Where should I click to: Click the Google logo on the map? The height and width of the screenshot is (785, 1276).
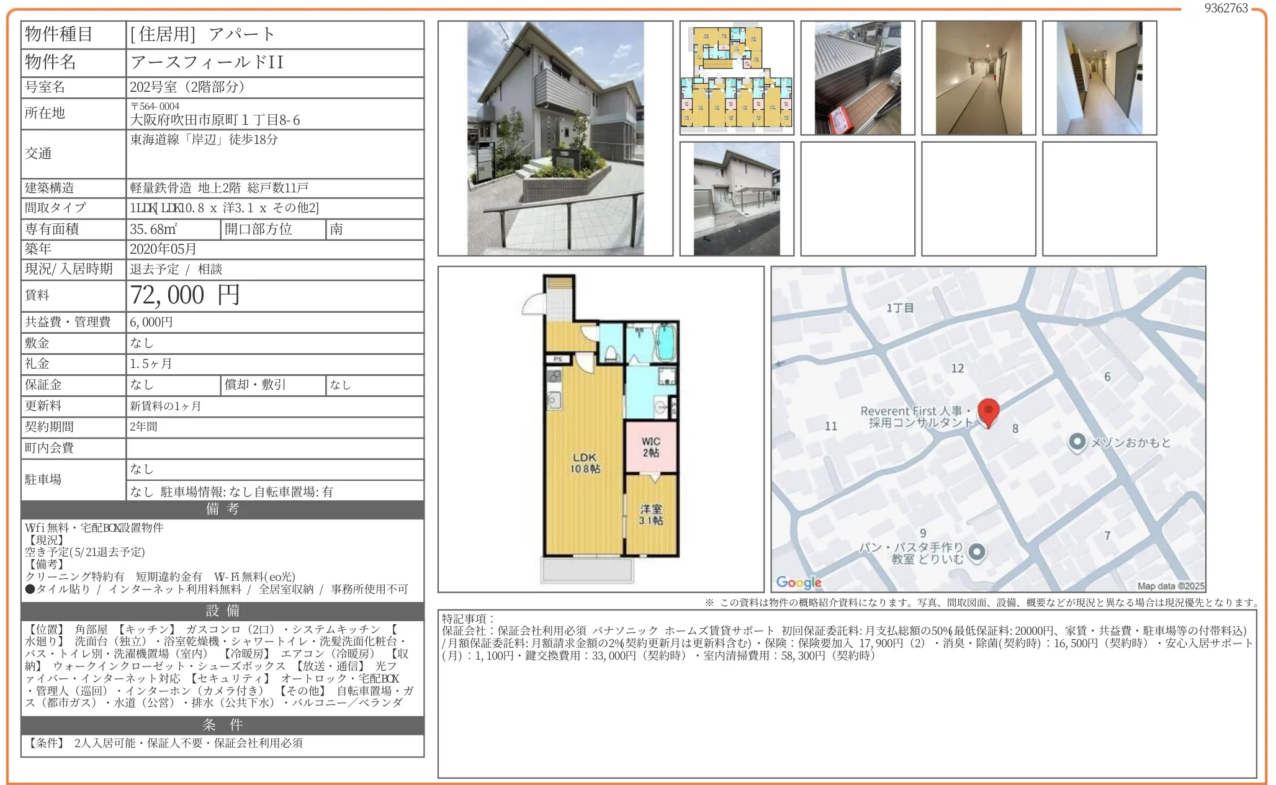coord(798,582)
